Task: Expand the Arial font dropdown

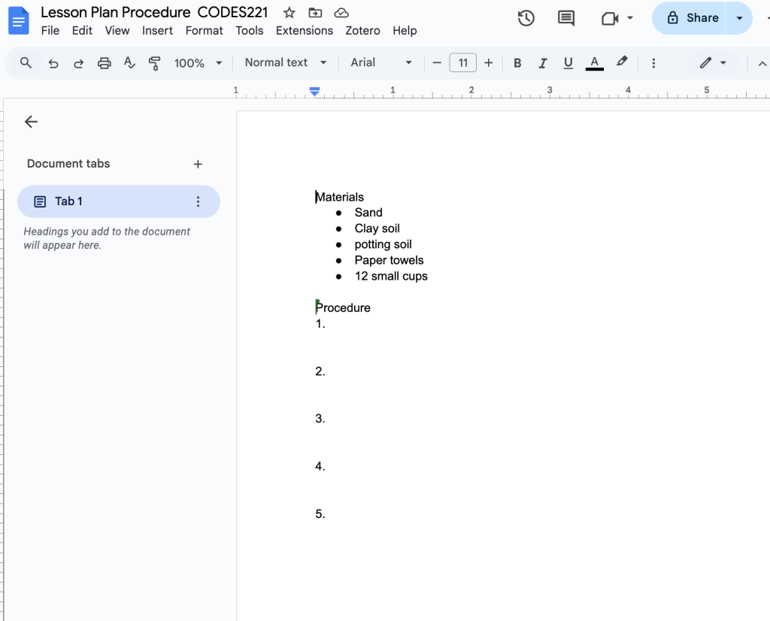Action: pos(381,62)
